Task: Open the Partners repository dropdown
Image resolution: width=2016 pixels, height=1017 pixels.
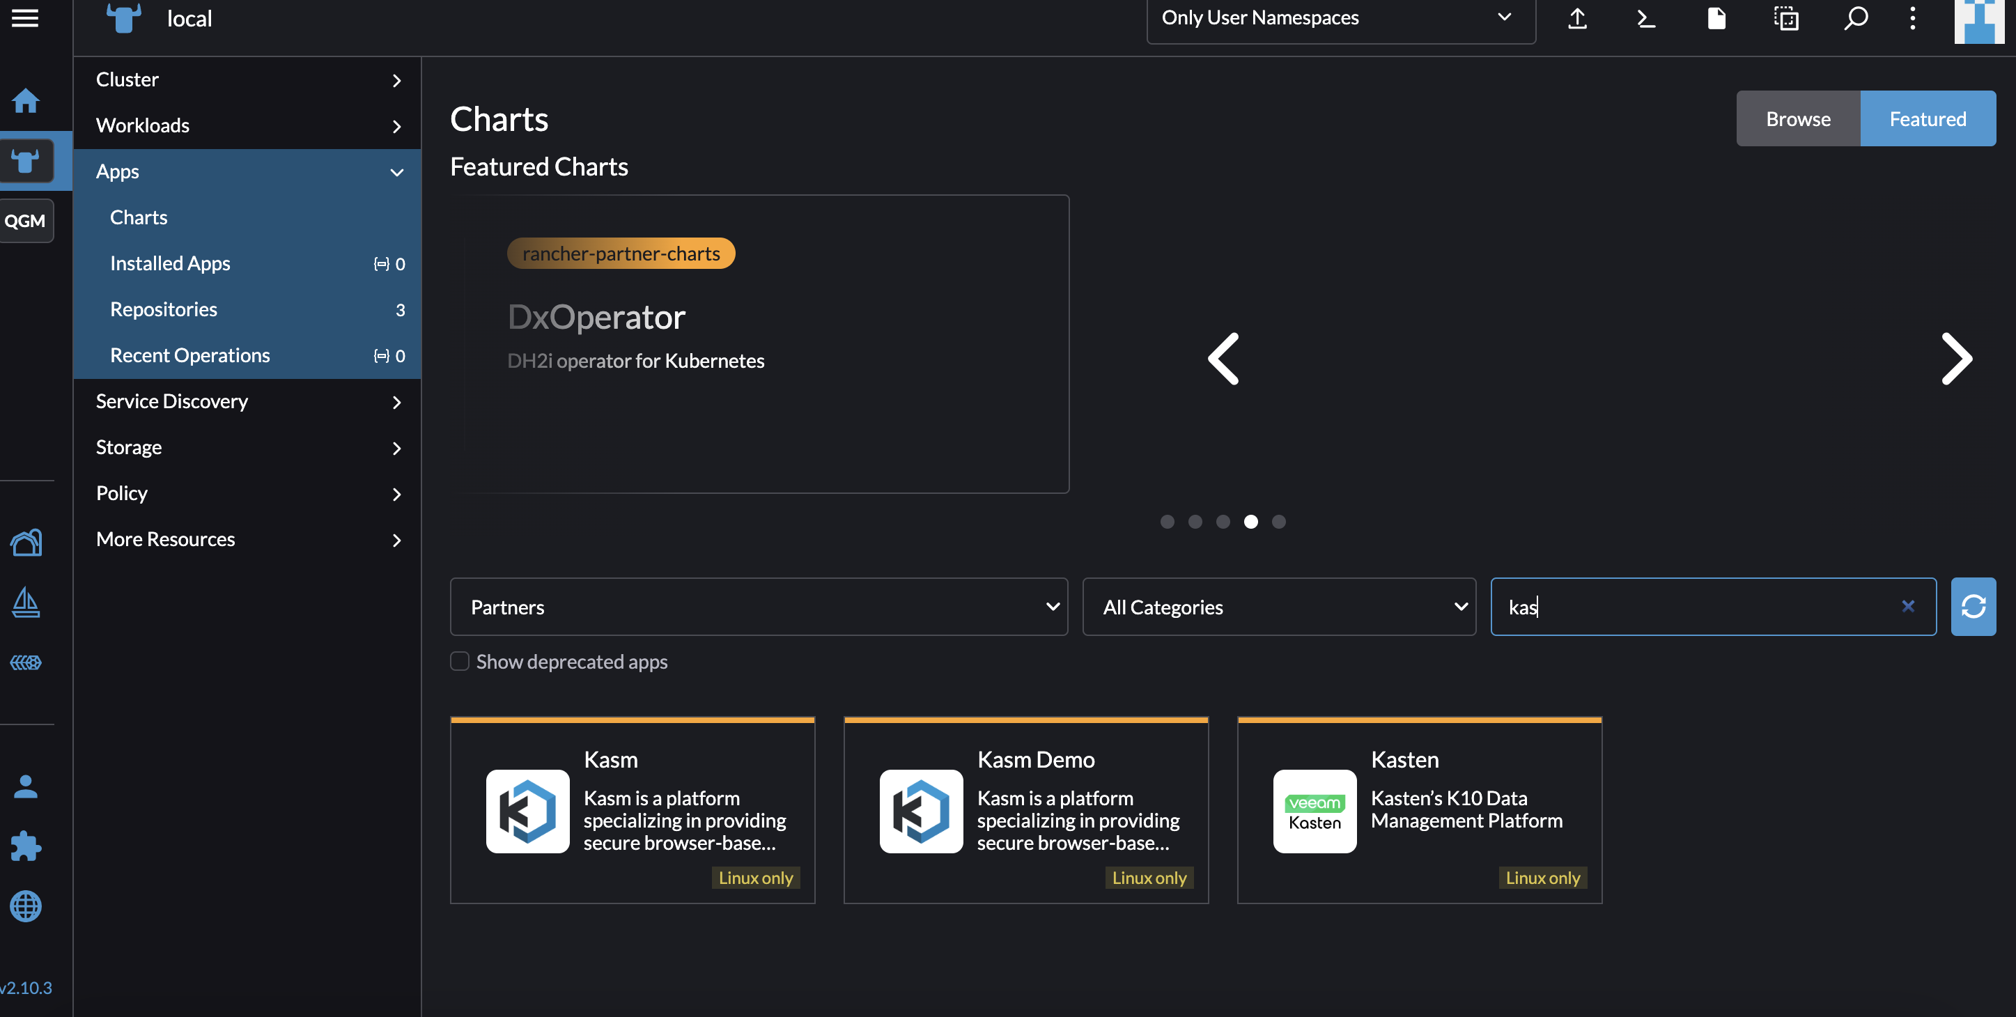Action: 759,606
